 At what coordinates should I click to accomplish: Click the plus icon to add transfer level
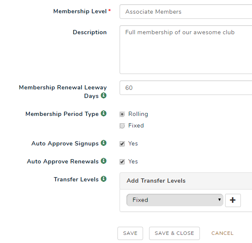click(233, 200)
